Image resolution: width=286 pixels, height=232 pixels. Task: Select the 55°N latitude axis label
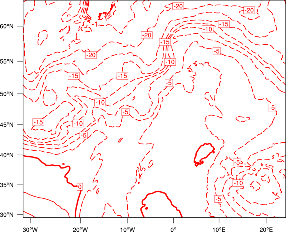click(x=7, y=61)
